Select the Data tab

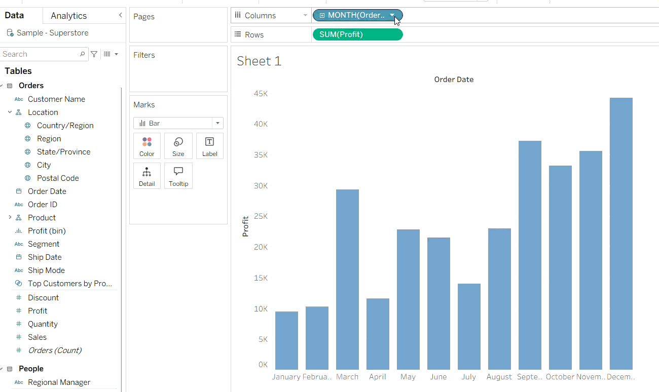tap(14, 16)
